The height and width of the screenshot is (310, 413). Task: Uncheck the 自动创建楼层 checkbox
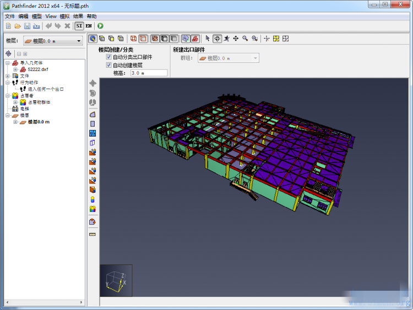tap(109, 65)
